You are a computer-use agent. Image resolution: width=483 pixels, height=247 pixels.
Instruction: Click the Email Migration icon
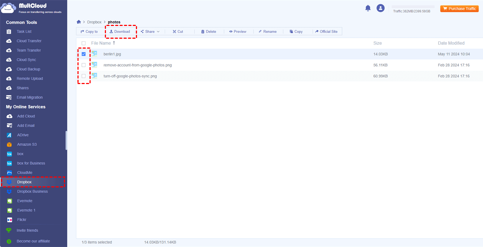click(9, 97)
